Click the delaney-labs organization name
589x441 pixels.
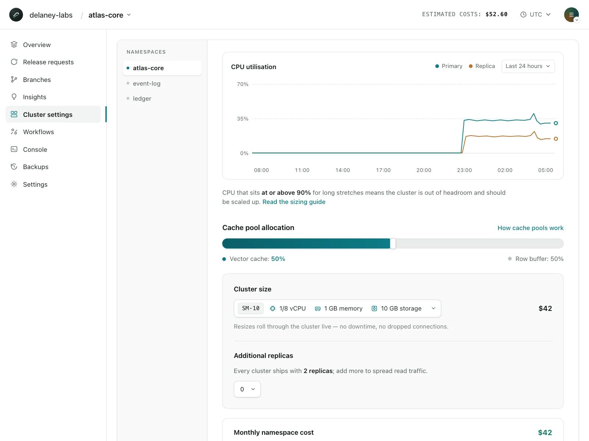51,15
